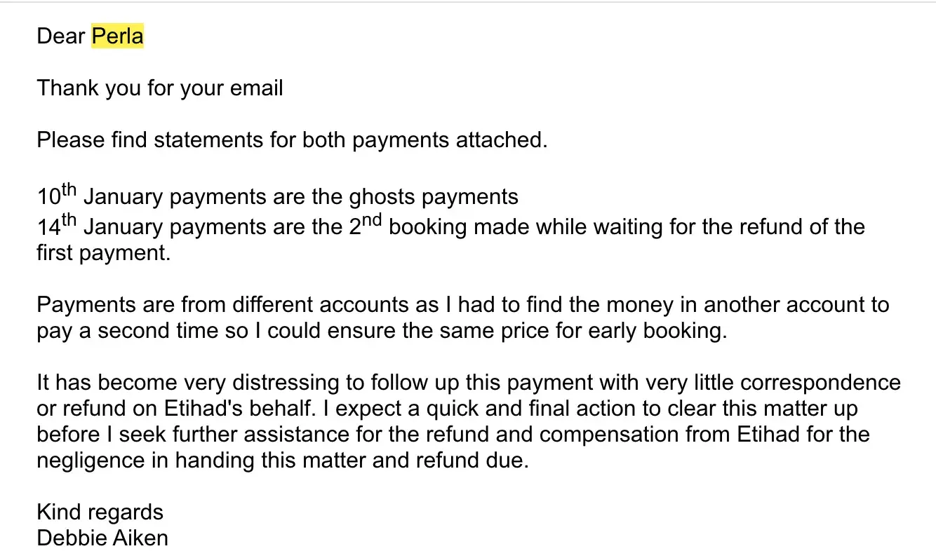This screenshot has height=551, width=936.
Task: Click the word Dear in the greeting
Action: pyautogui.click(x=61, y=36)
